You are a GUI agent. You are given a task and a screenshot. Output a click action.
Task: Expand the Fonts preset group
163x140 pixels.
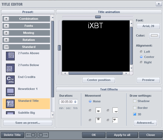coord(6,26)
